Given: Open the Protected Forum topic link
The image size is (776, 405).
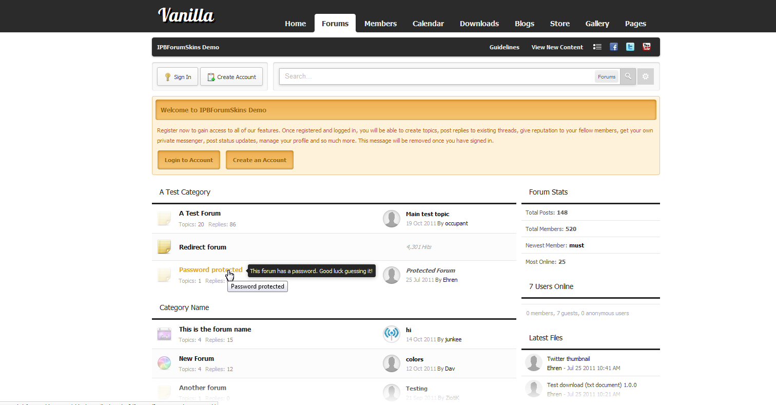Looking at the screenshot, I should pyautogui.click(x=431, y=271).
